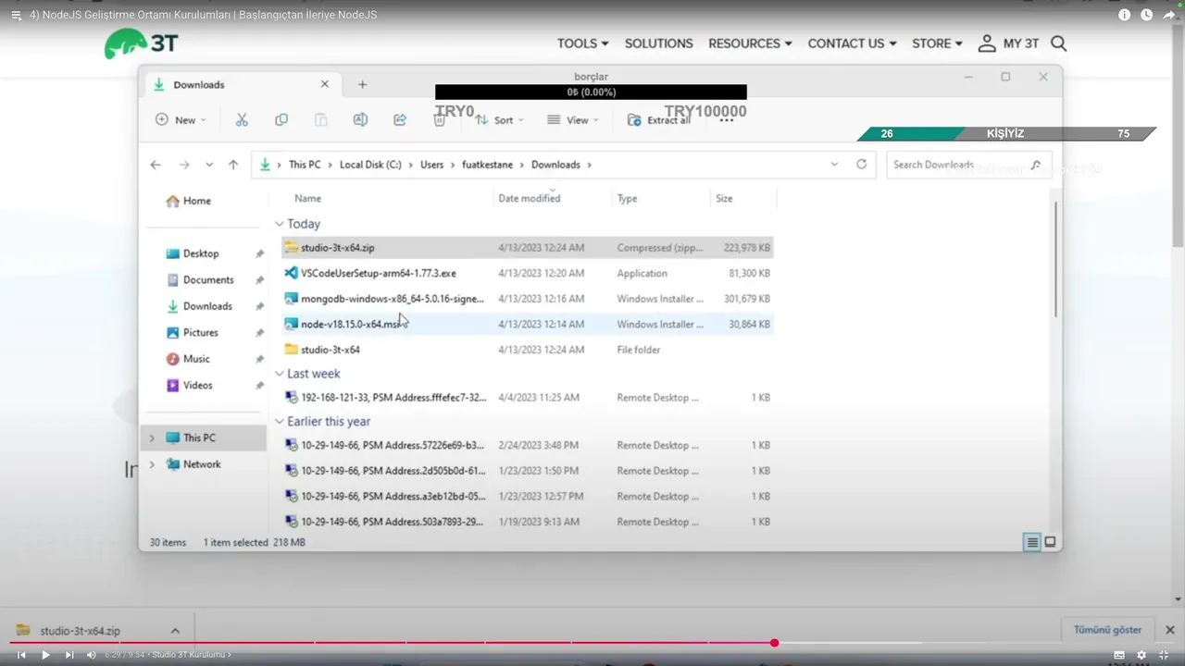Switch to details view icon in status bar

coord(1032,543)
